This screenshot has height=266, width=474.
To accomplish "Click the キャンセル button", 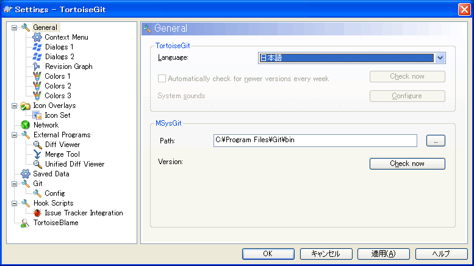I will click(326, 254).
